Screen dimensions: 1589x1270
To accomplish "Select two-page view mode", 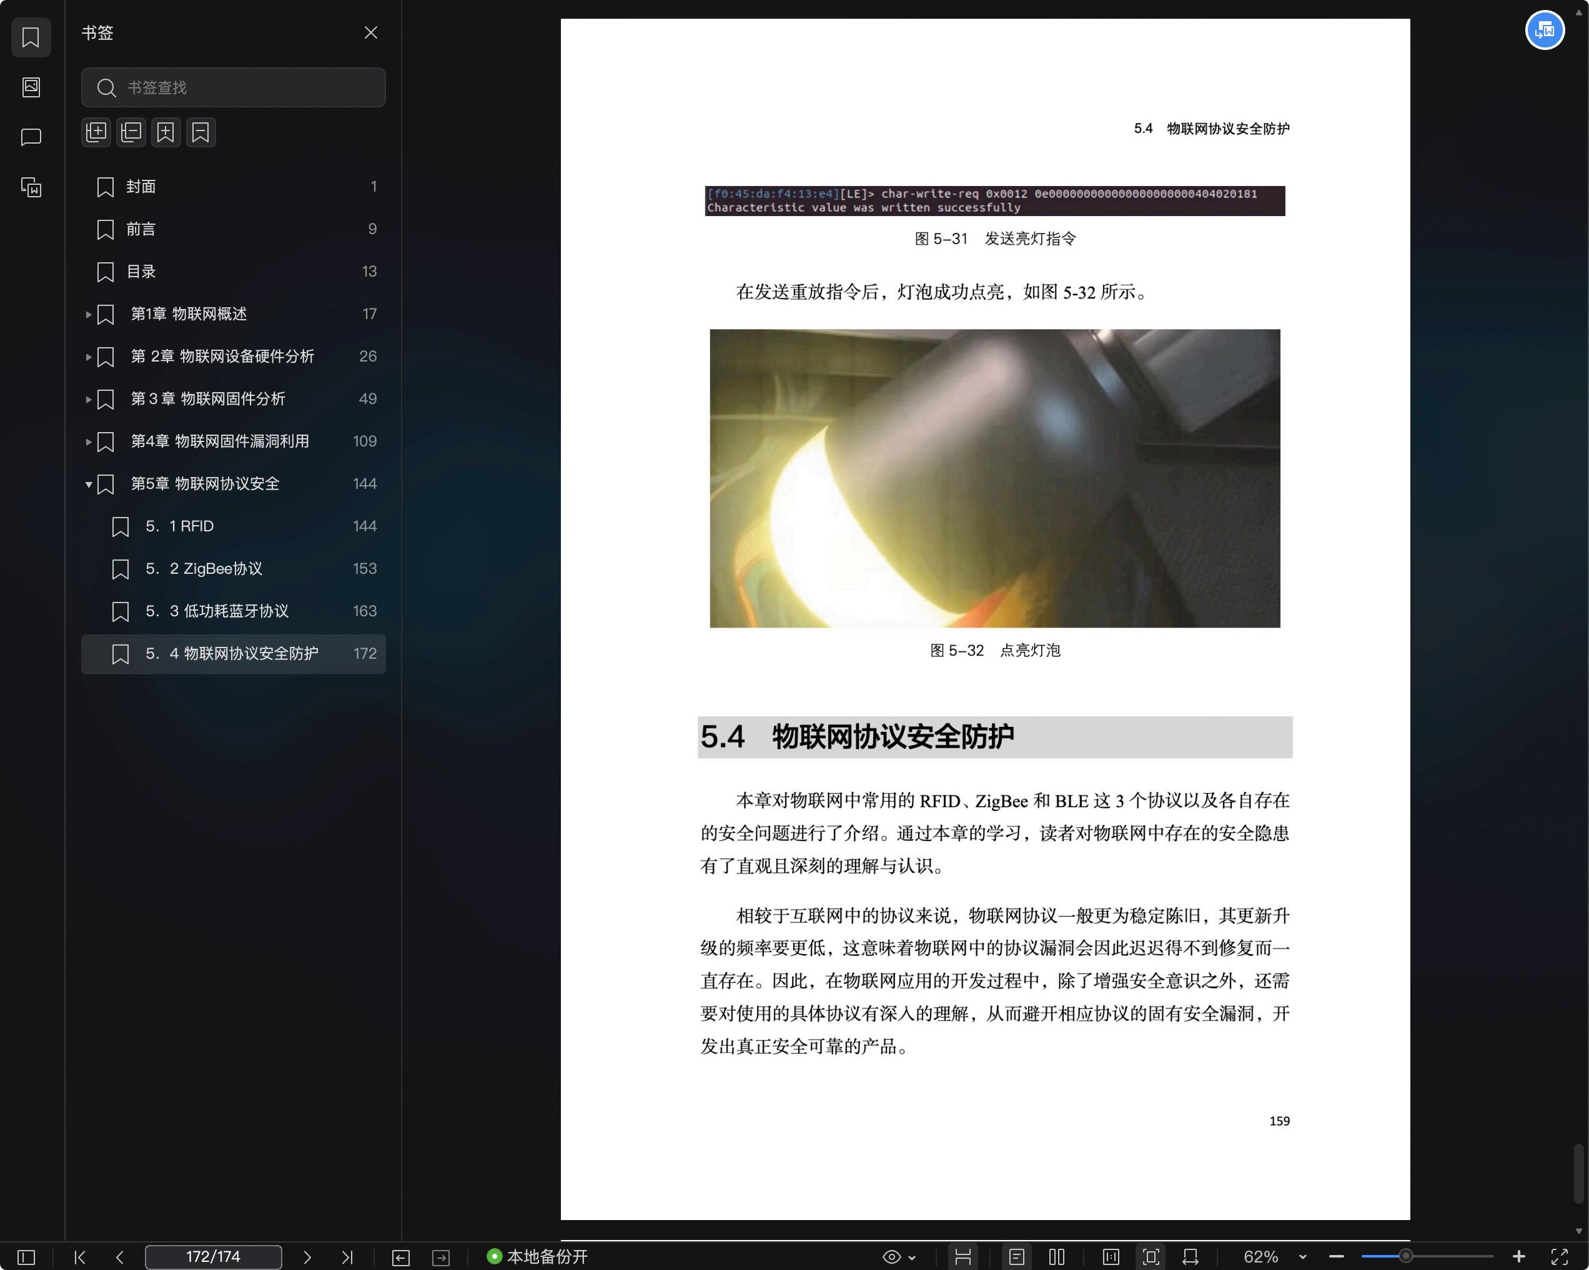I will click(x=1057, y=1257).
